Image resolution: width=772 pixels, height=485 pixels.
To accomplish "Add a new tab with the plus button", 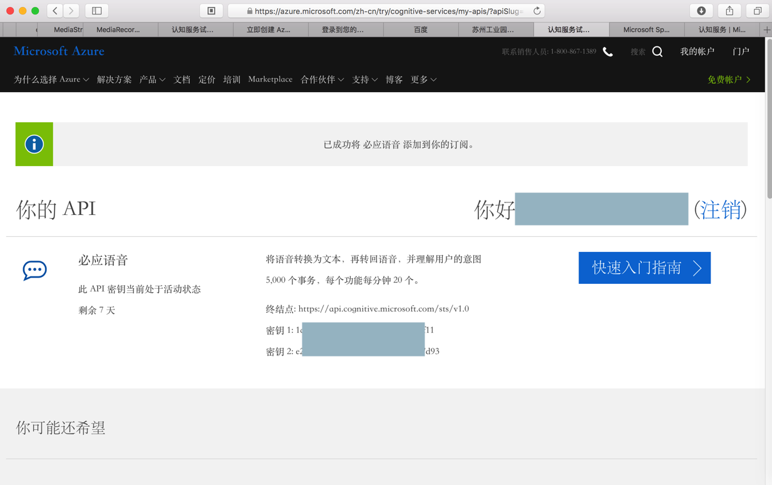I will click(766, 29).
